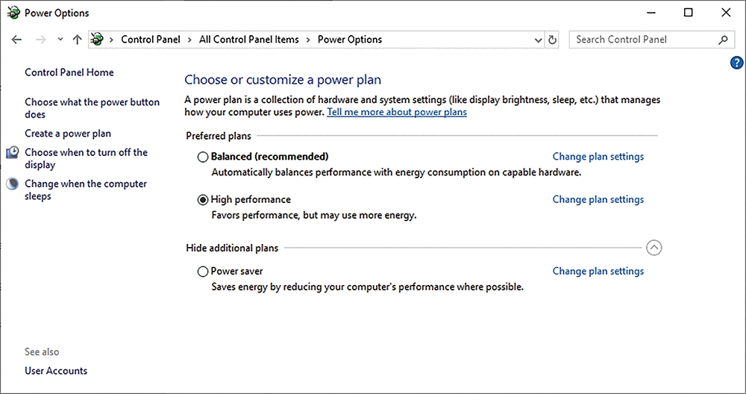Go to All Control Panel Items breadcrumb
The height and width of the screenshot is (394, 746).
point(249,40)
